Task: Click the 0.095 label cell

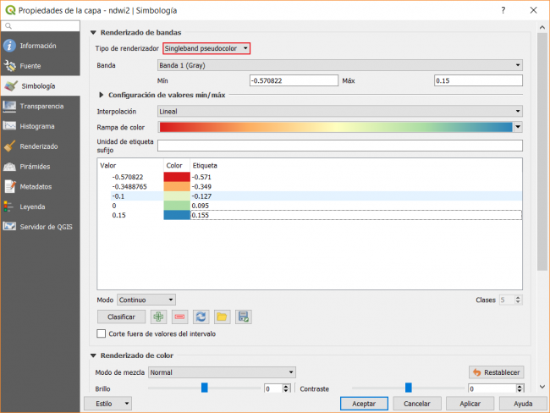Action: pyautogui.click(x=356, y=206)
